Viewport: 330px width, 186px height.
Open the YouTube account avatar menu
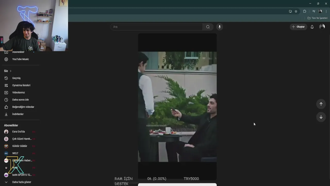[322, 27]
